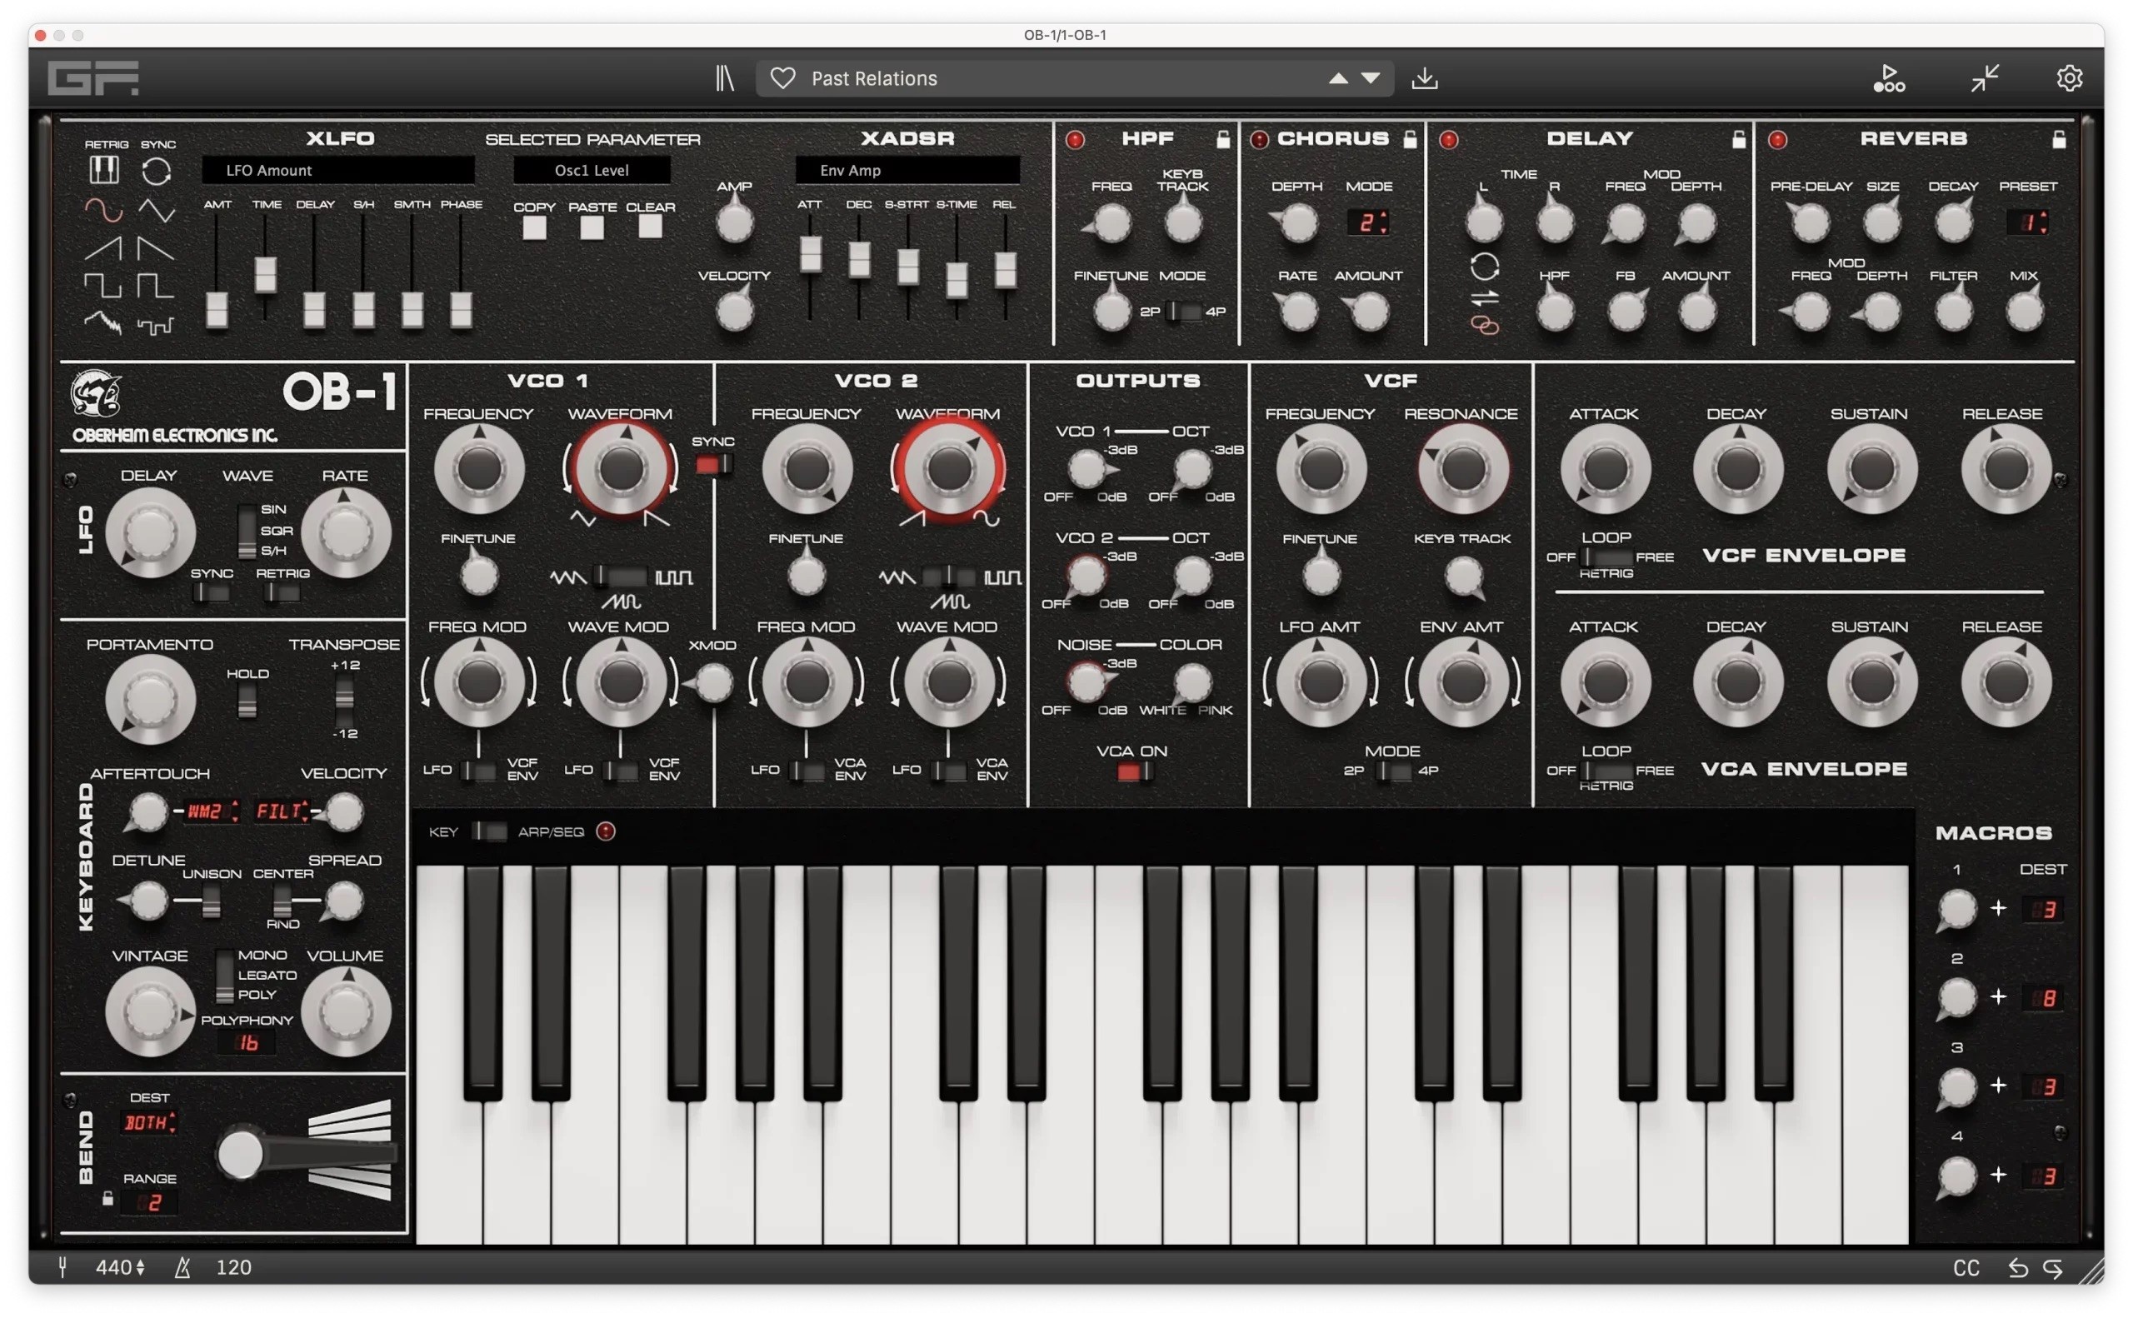
Task: Click the undo arrow in status bar
Action: point(2018,1268)
